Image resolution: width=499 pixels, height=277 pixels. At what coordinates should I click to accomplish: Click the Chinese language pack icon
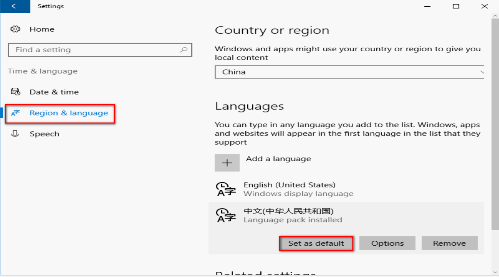click(226, 215)
